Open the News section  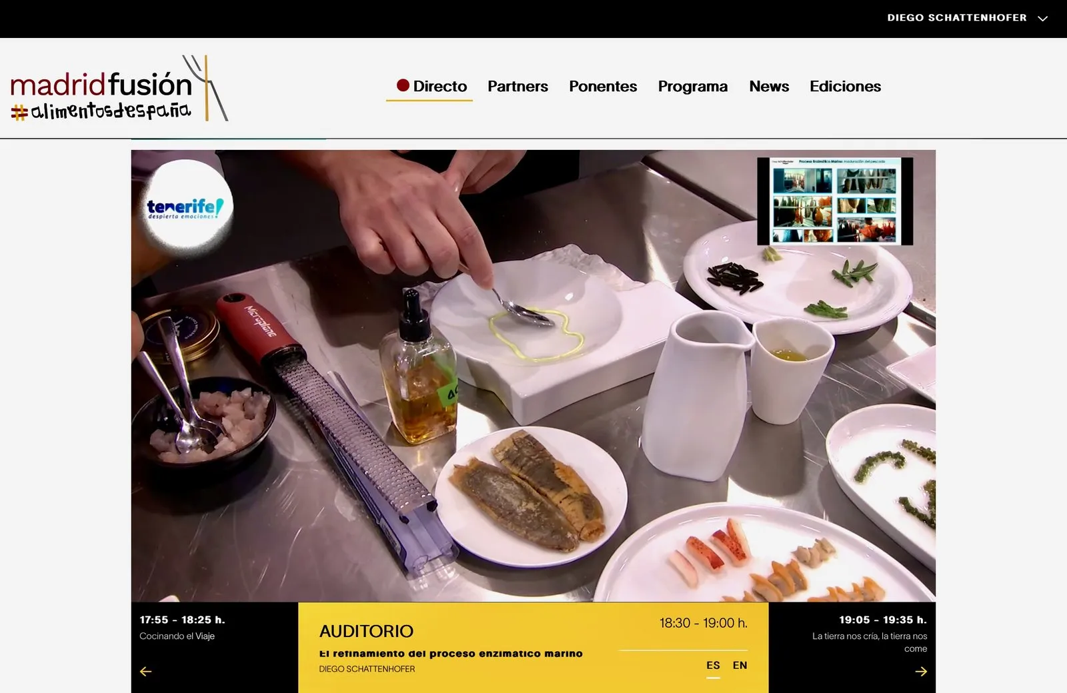click(x=769, y=87)
